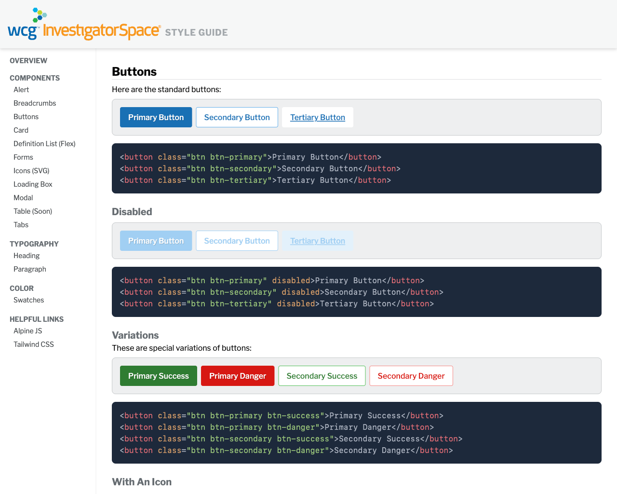The height and width of the screenshot is (494, 617).
Task: Select Breadcrumbs in the sidebar
Action: (35, 103)
